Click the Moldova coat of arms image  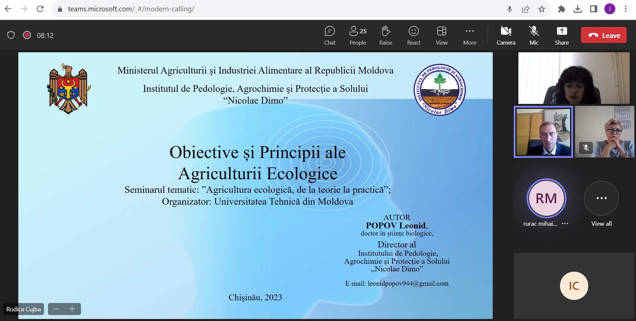(x=69, y=89)
